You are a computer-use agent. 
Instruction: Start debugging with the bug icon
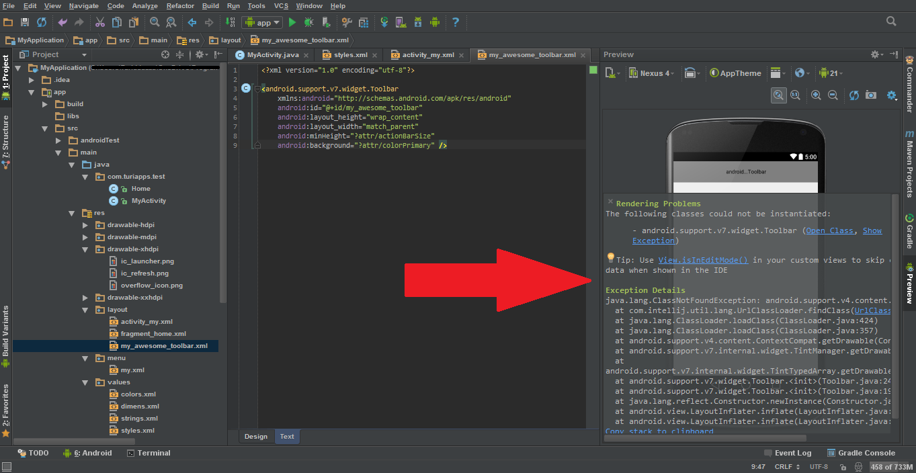tap(308, 22)
